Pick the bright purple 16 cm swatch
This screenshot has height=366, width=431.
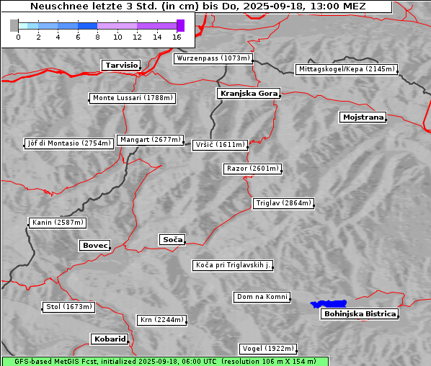click(181, 25)
